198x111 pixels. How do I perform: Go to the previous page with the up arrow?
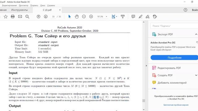(x=38, y=16)
